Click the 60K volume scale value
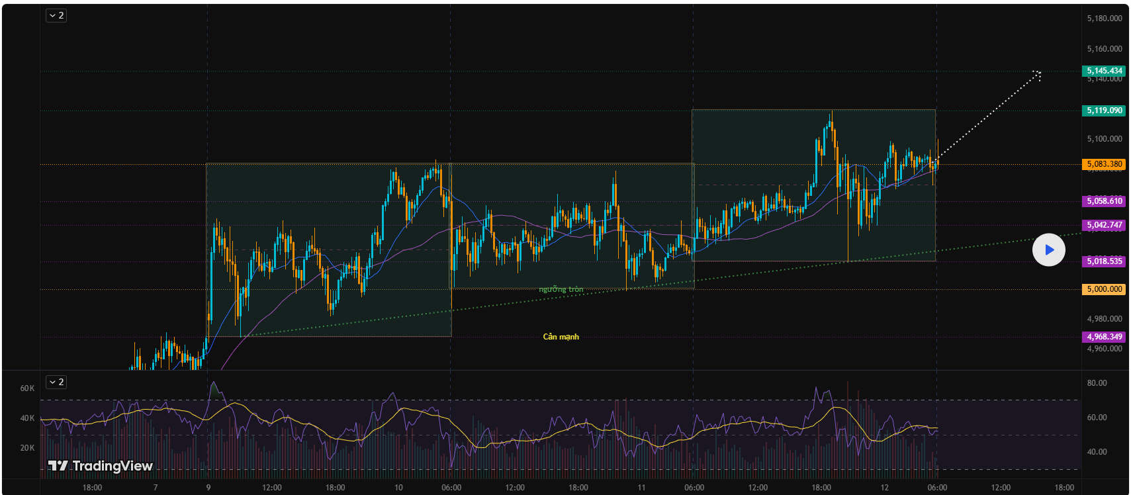 27,388
